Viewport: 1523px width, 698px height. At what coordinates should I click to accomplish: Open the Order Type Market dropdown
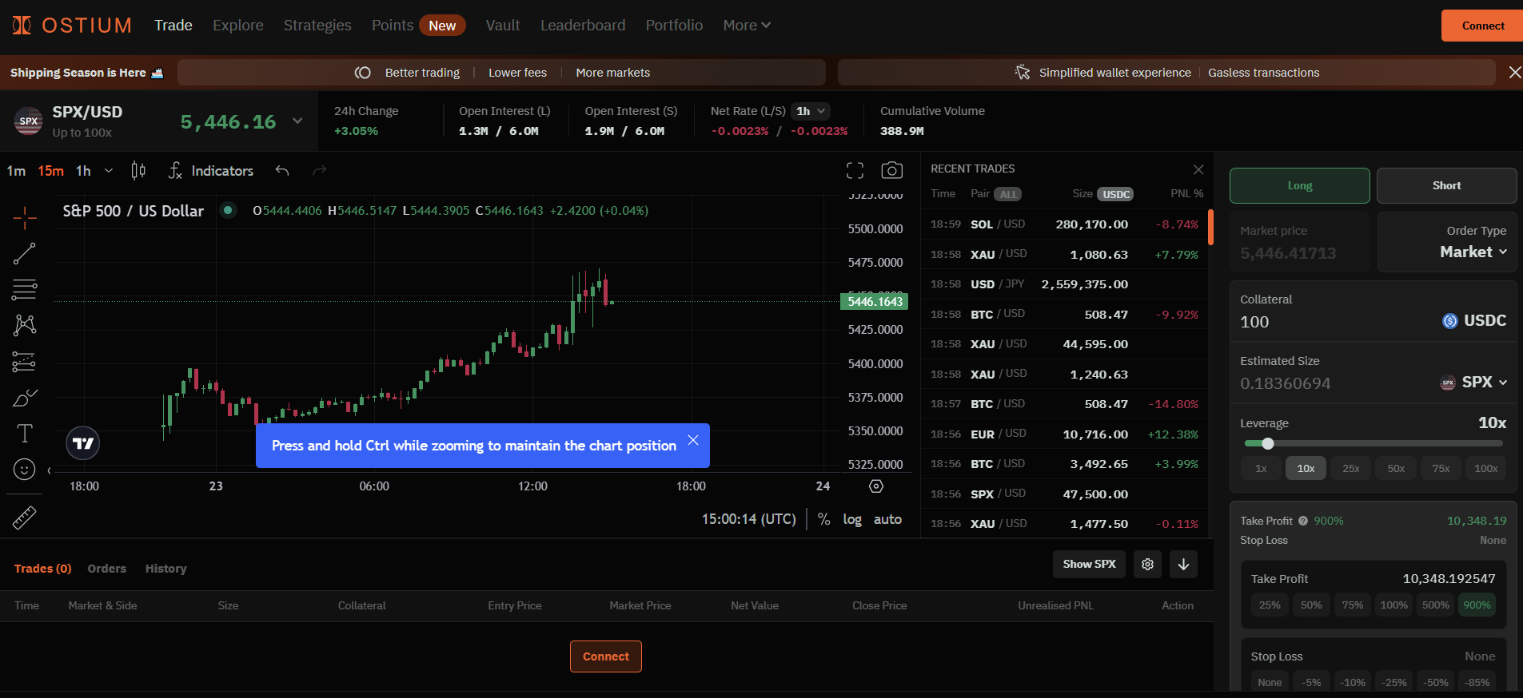tap(1473, 252)
